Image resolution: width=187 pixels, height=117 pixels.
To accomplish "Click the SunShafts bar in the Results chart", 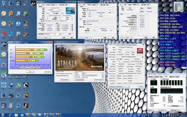I will pos(27,61).
